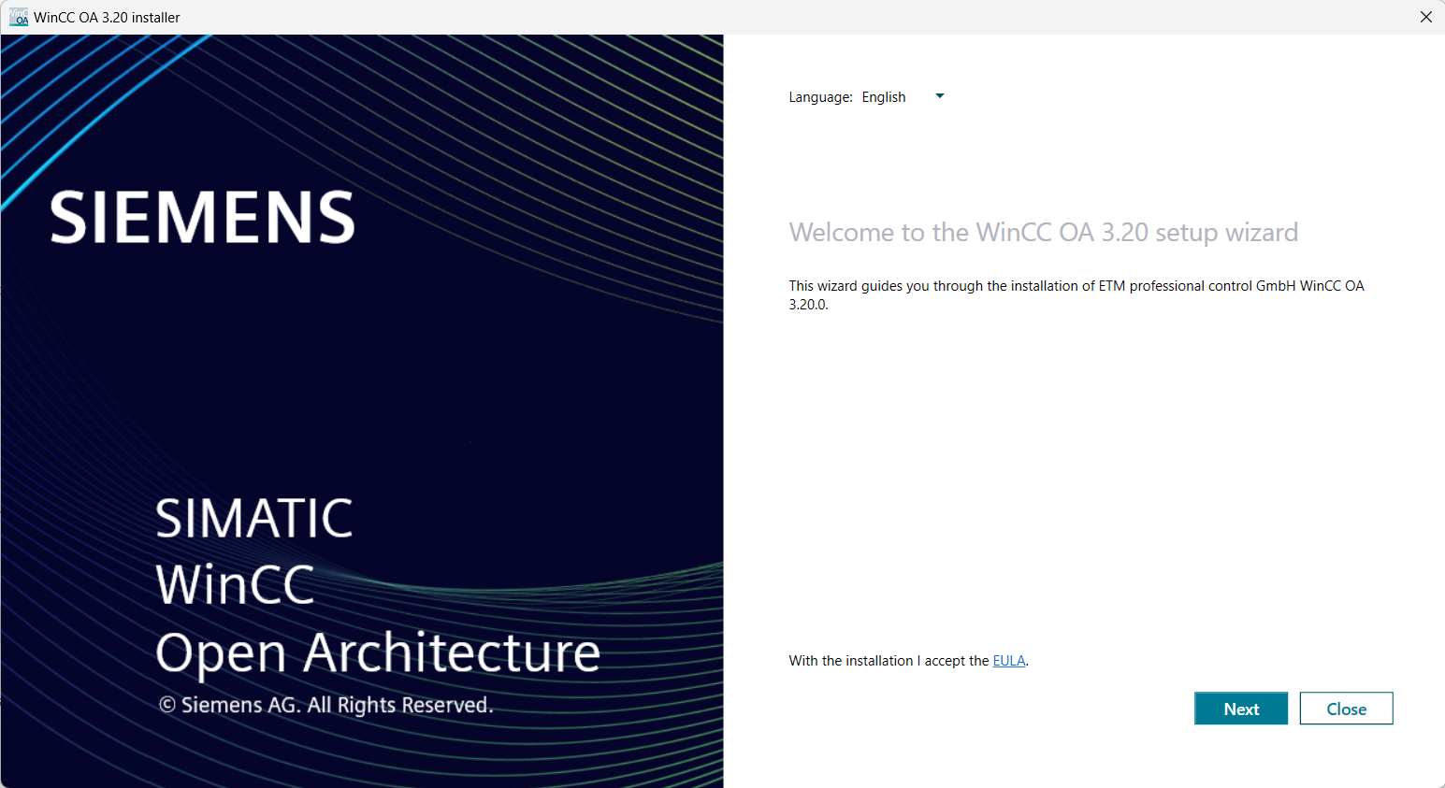
Task: Click the WinCC OA installer title bar icon
Action: click(x=19, y=17)
